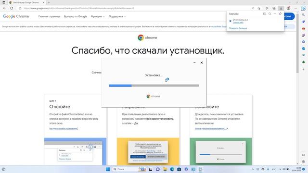This screenshot has width=308, height=173.
Task: Open the Edge profile avatar
Action: [x=288, y=8]
